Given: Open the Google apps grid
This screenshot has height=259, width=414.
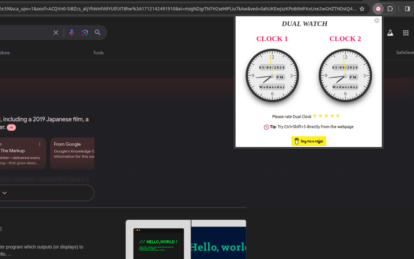Looking at the screenshot, I should coord(406,33).
